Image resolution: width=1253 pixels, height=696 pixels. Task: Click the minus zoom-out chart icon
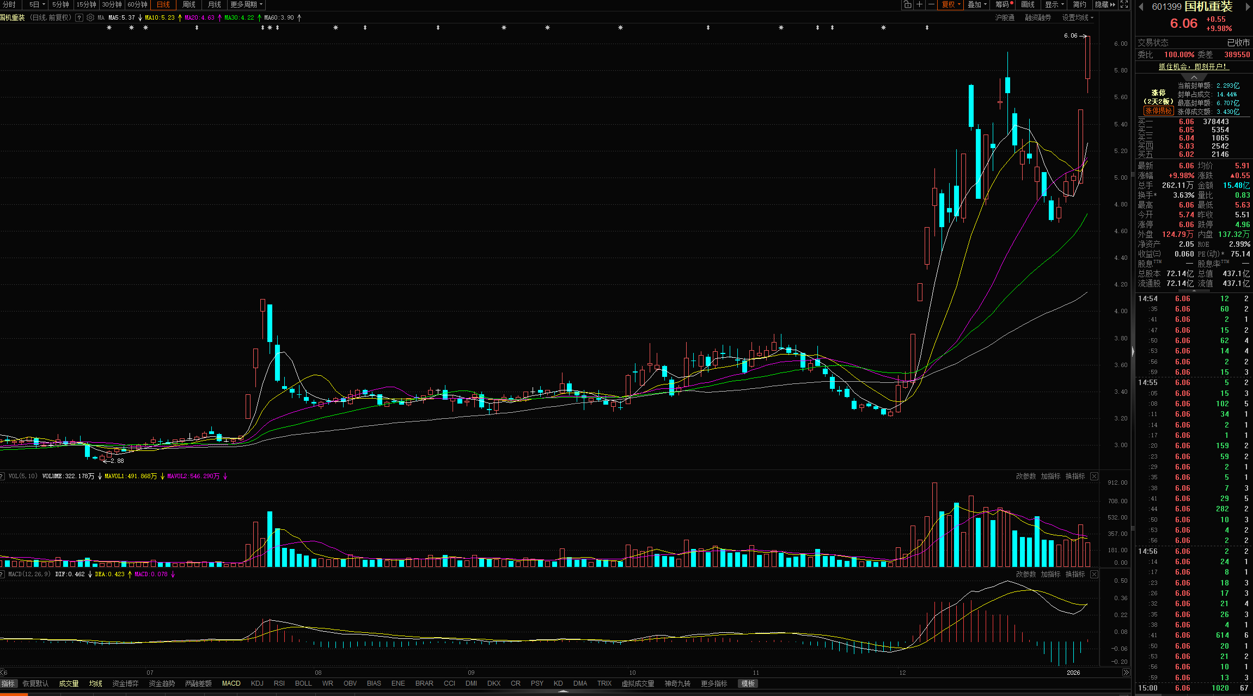coord(931,4)
